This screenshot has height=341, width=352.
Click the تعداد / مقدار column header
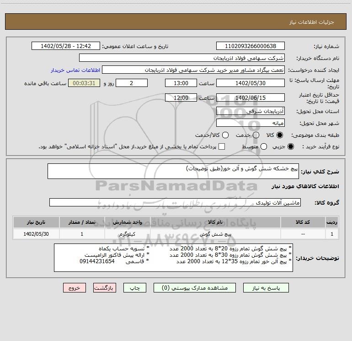click(82, 222)
